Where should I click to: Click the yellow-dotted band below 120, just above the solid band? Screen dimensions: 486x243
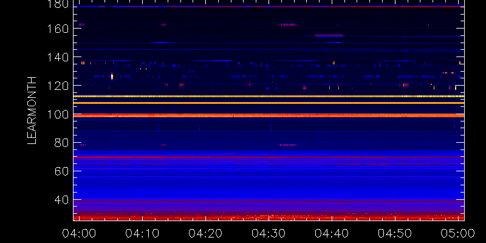pyautogui.click(x=269, y=97)
